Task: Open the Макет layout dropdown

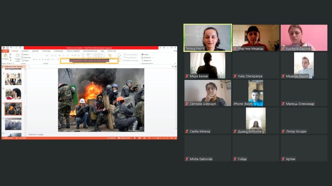Action: [x=26, y=55]
